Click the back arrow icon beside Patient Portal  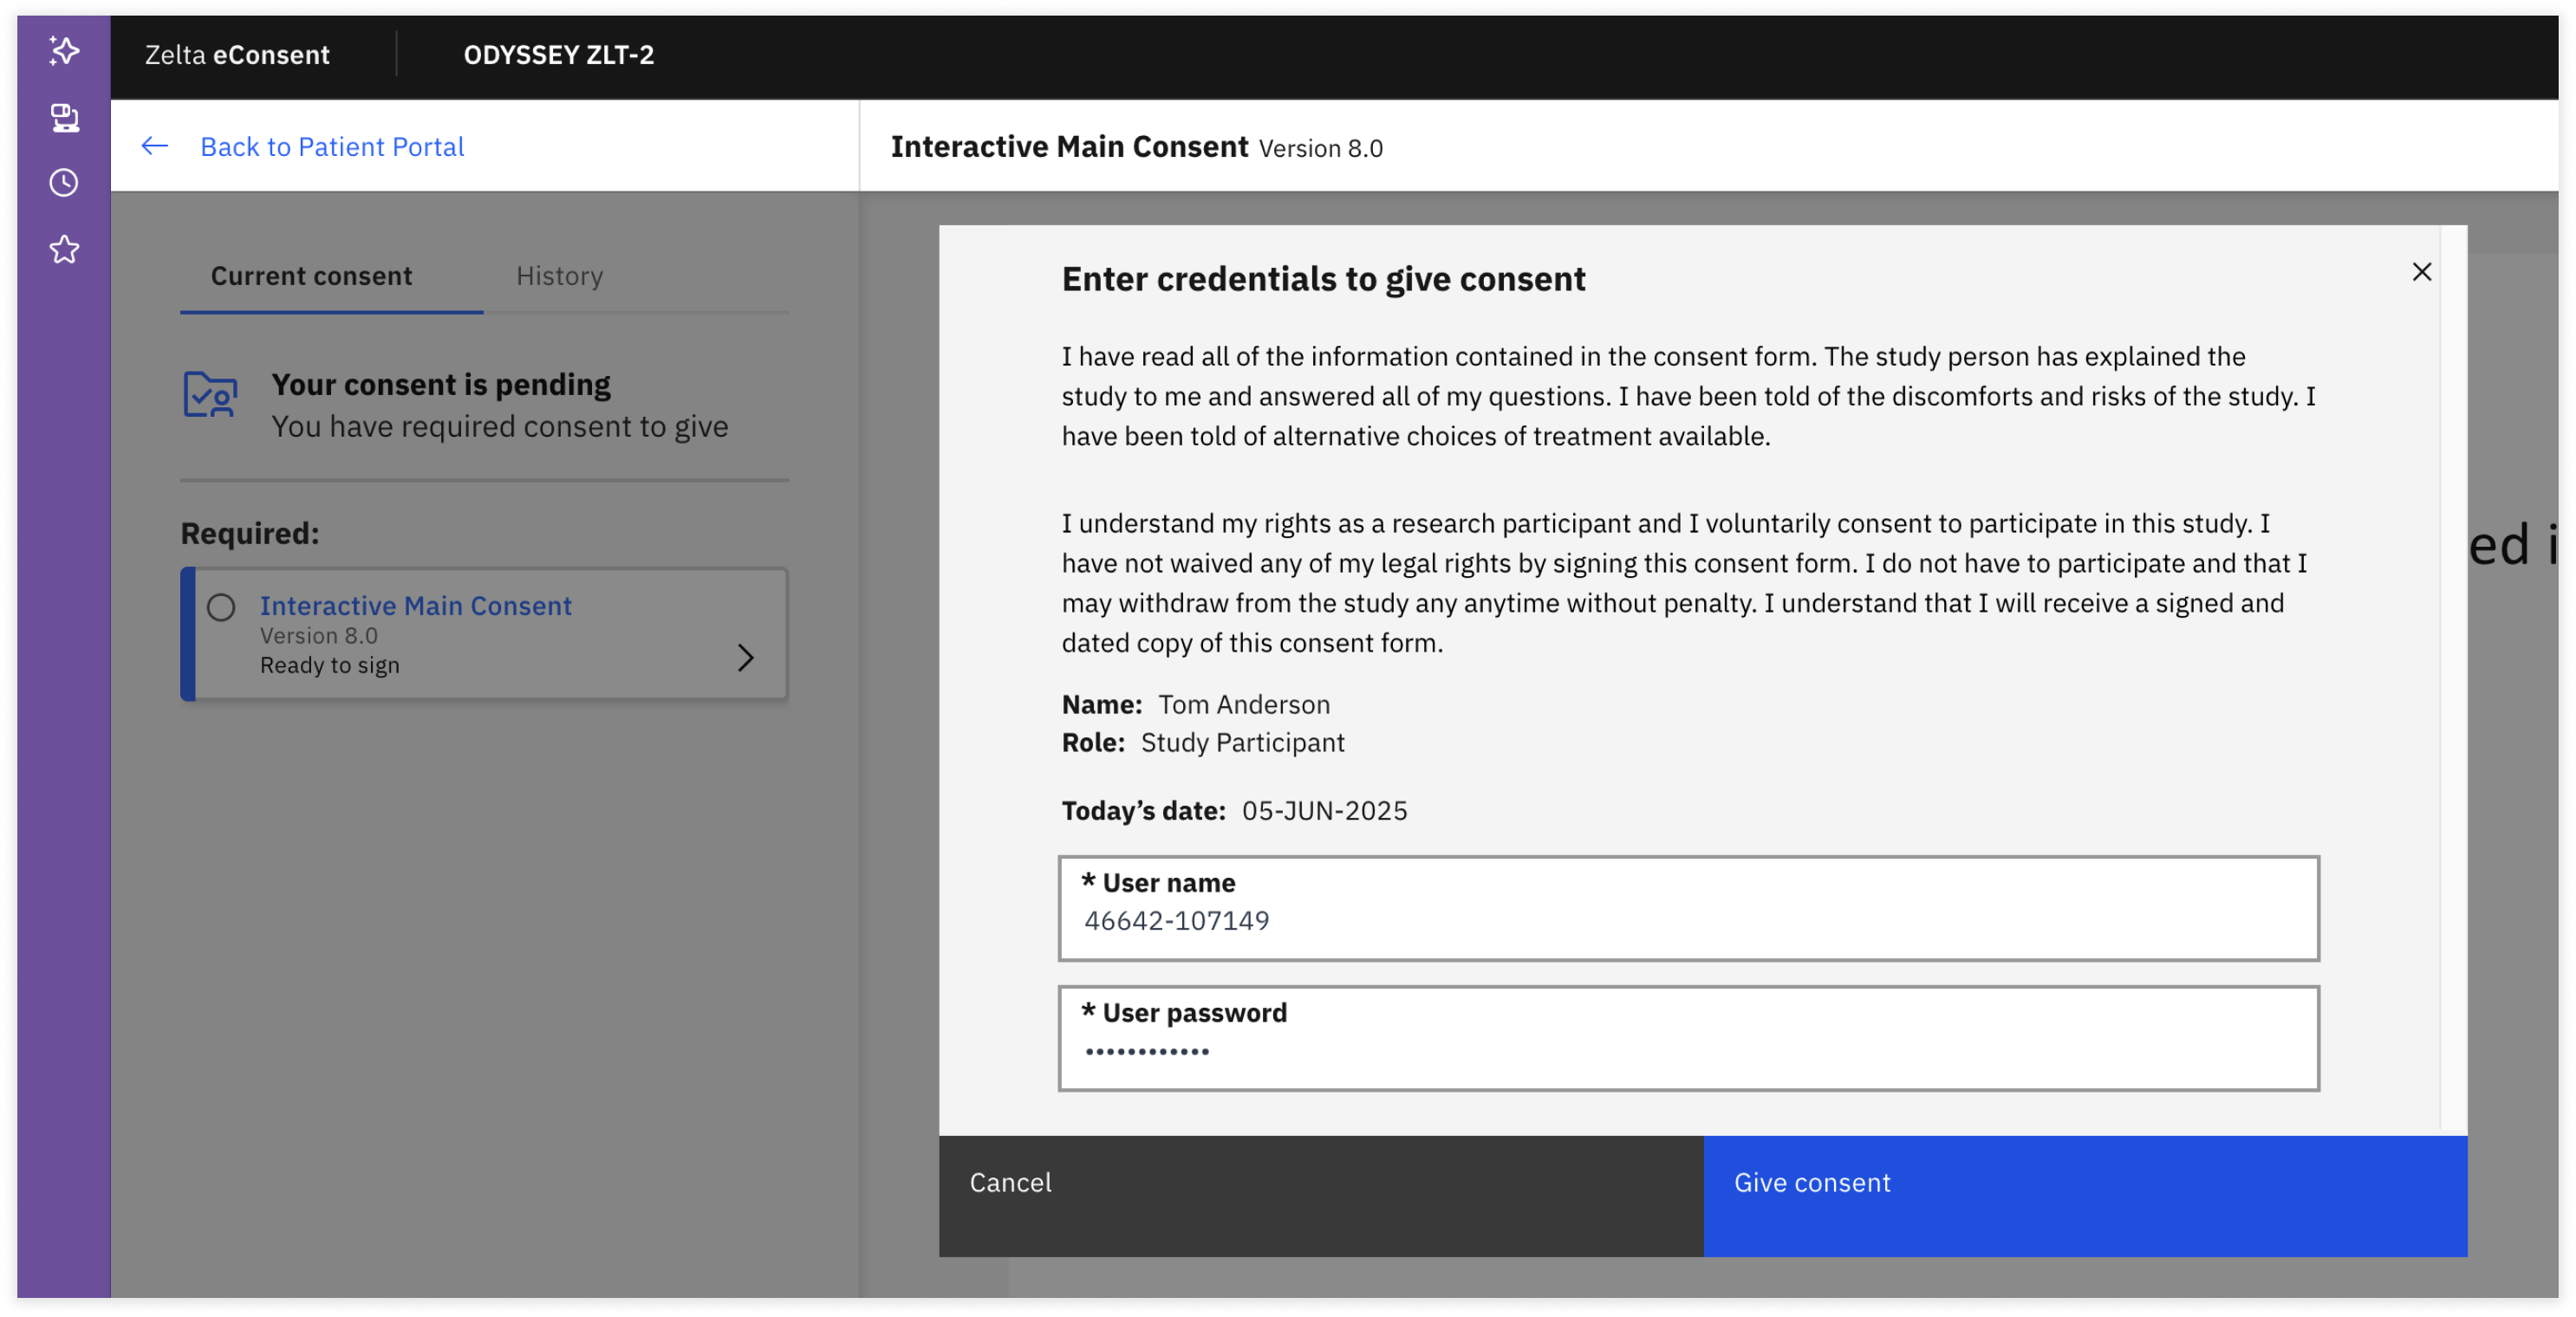[154, 146]
